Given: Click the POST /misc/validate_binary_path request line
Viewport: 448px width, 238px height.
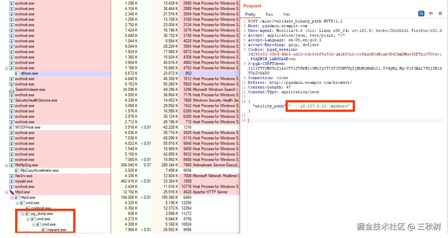Looking at the screenshot, I should click(295, 21).
